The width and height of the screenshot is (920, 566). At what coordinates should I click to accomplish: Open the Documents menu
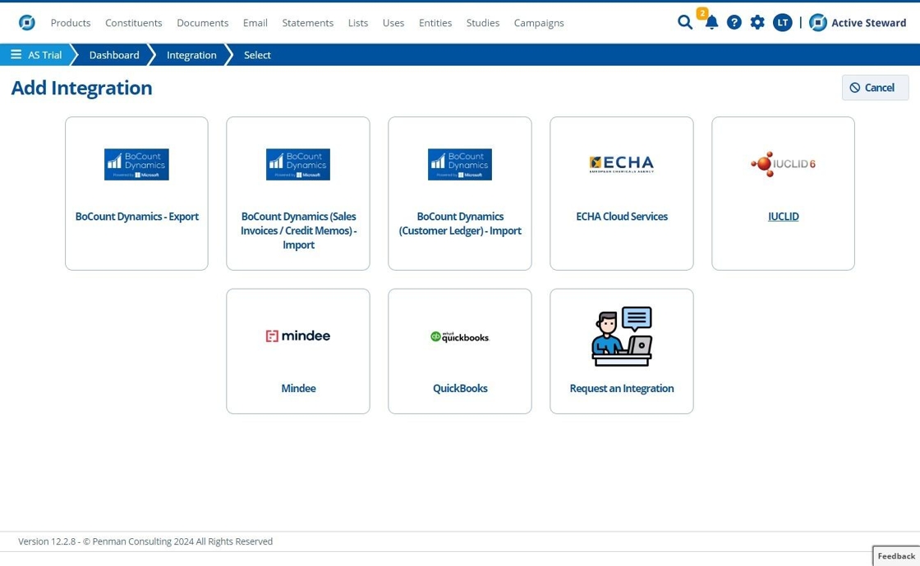point(202,23)
